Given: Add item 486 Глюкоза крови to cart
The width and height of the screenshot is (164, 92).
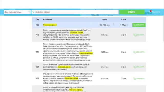Looking at the screenshot, I should click(x=139, y=25).
